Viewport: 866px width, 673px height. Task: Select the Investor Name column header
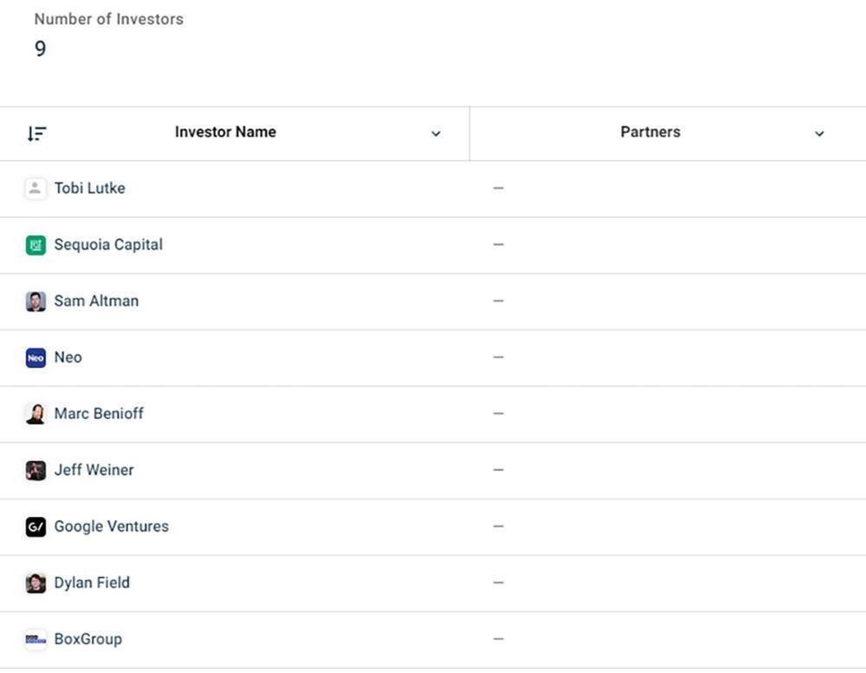point(225,133)
